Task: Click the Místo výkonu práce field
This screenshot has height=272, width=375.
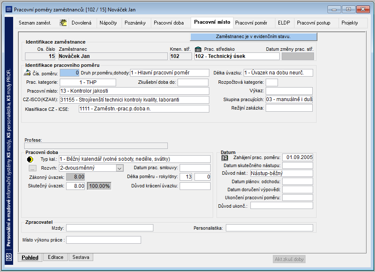Action: pos(103,240)
